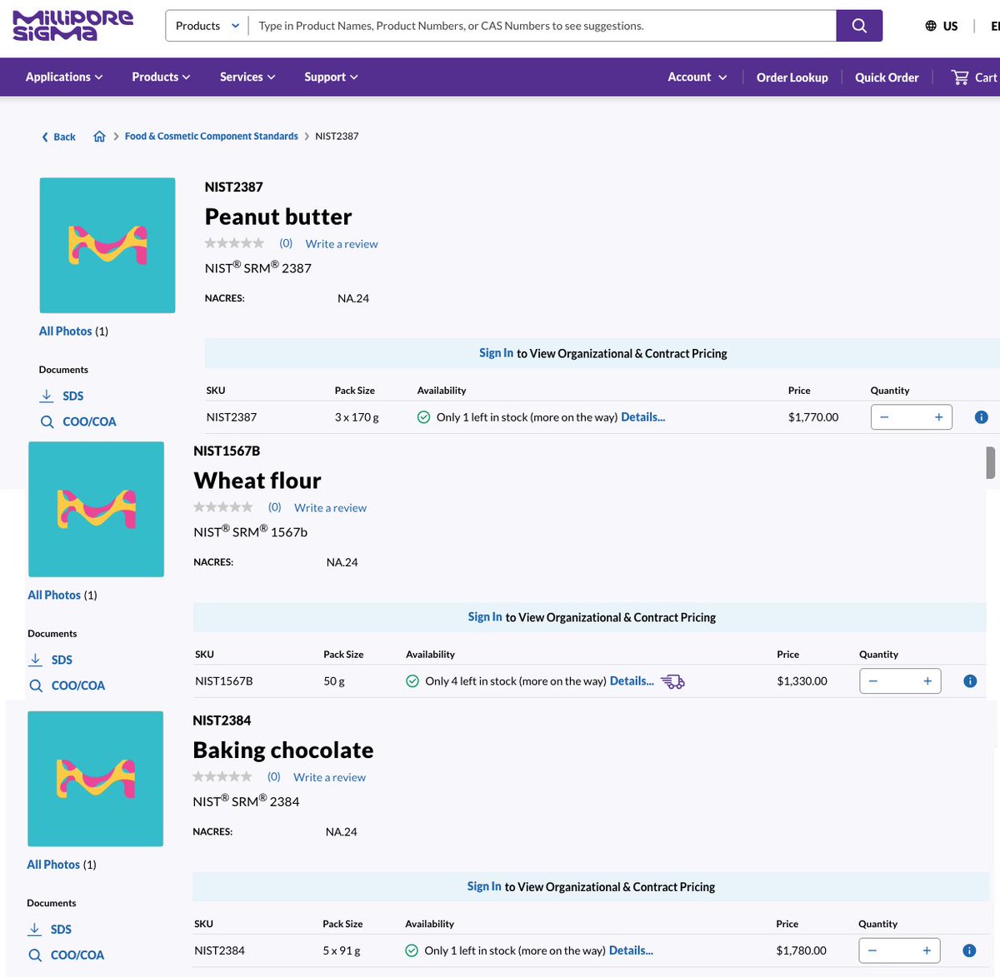Download SDS for Peanut butter

[x=62, y=396]
